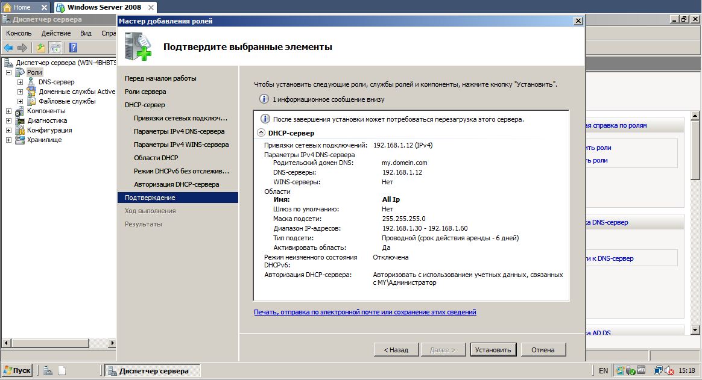Viewport: 702px width, 380px height.
Task: Click the subnet mask 255.255.255.0 value
Action: point(404,219)
